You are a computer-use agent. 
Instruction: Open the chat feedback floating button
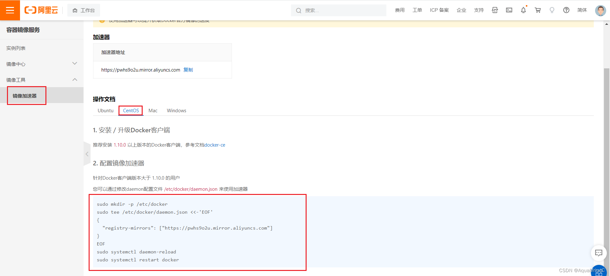599,253
